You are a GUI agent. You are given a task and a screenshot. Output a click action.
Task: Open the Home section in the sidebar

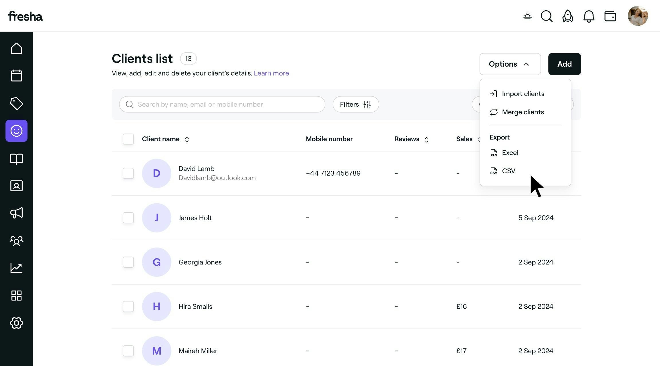(16, 48)
